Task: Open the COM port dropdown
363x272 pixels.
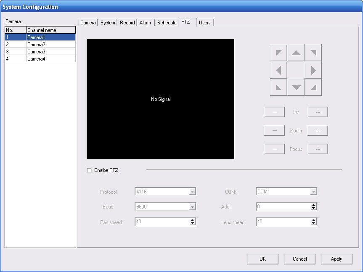Action: pyautogui.click(x=313, y=192)
